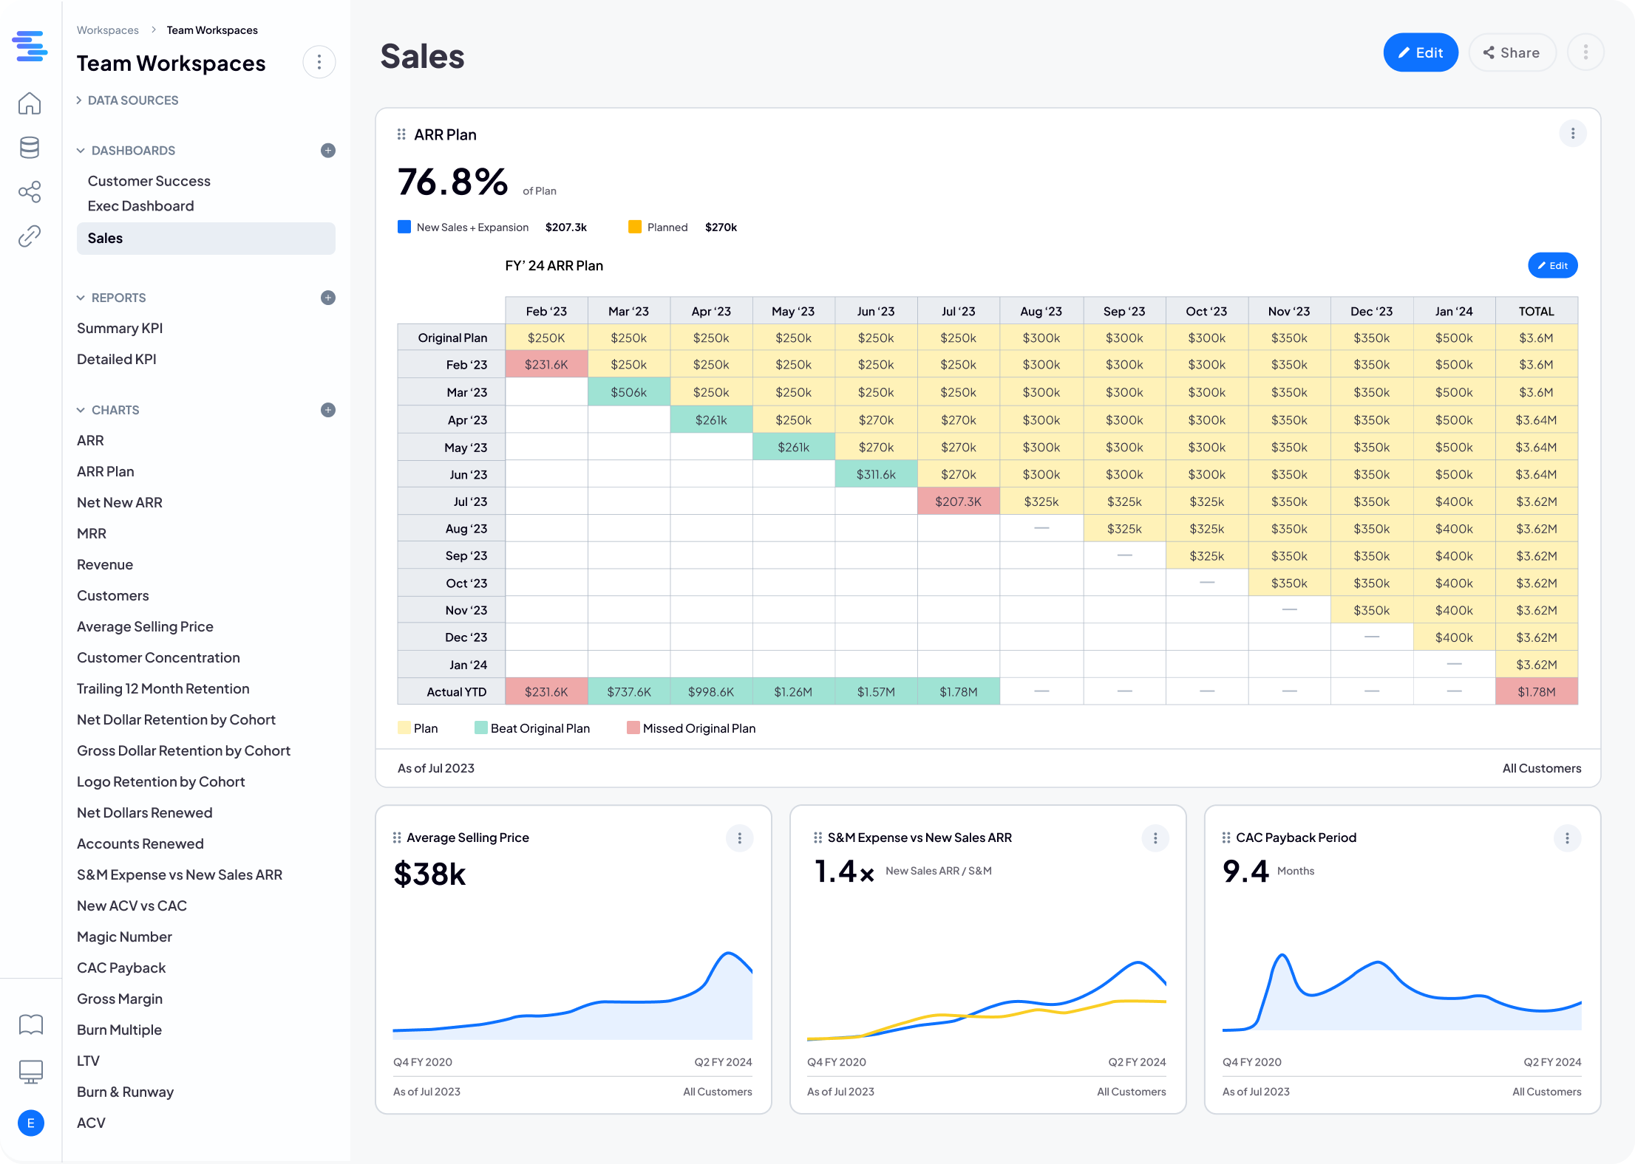This screenshot has height=1164, width=1635.
Task: Open the database icon in the left rail
Action: click(30, 148)
